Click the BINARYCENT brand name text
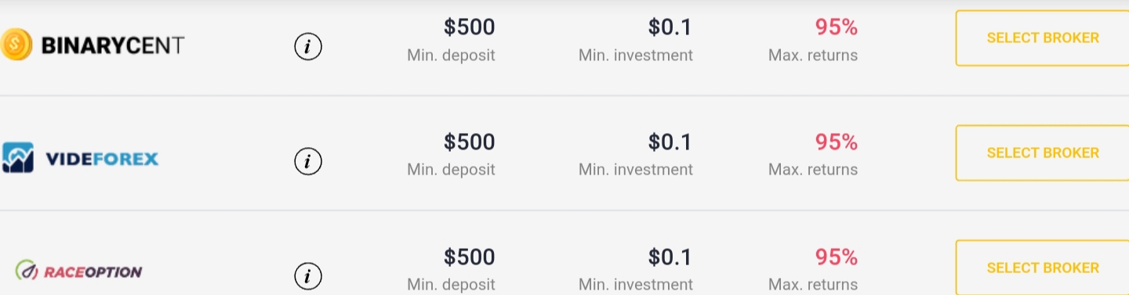Viewport: 1129px width, 295px height. pyautogui.click(x=113, y=45)
